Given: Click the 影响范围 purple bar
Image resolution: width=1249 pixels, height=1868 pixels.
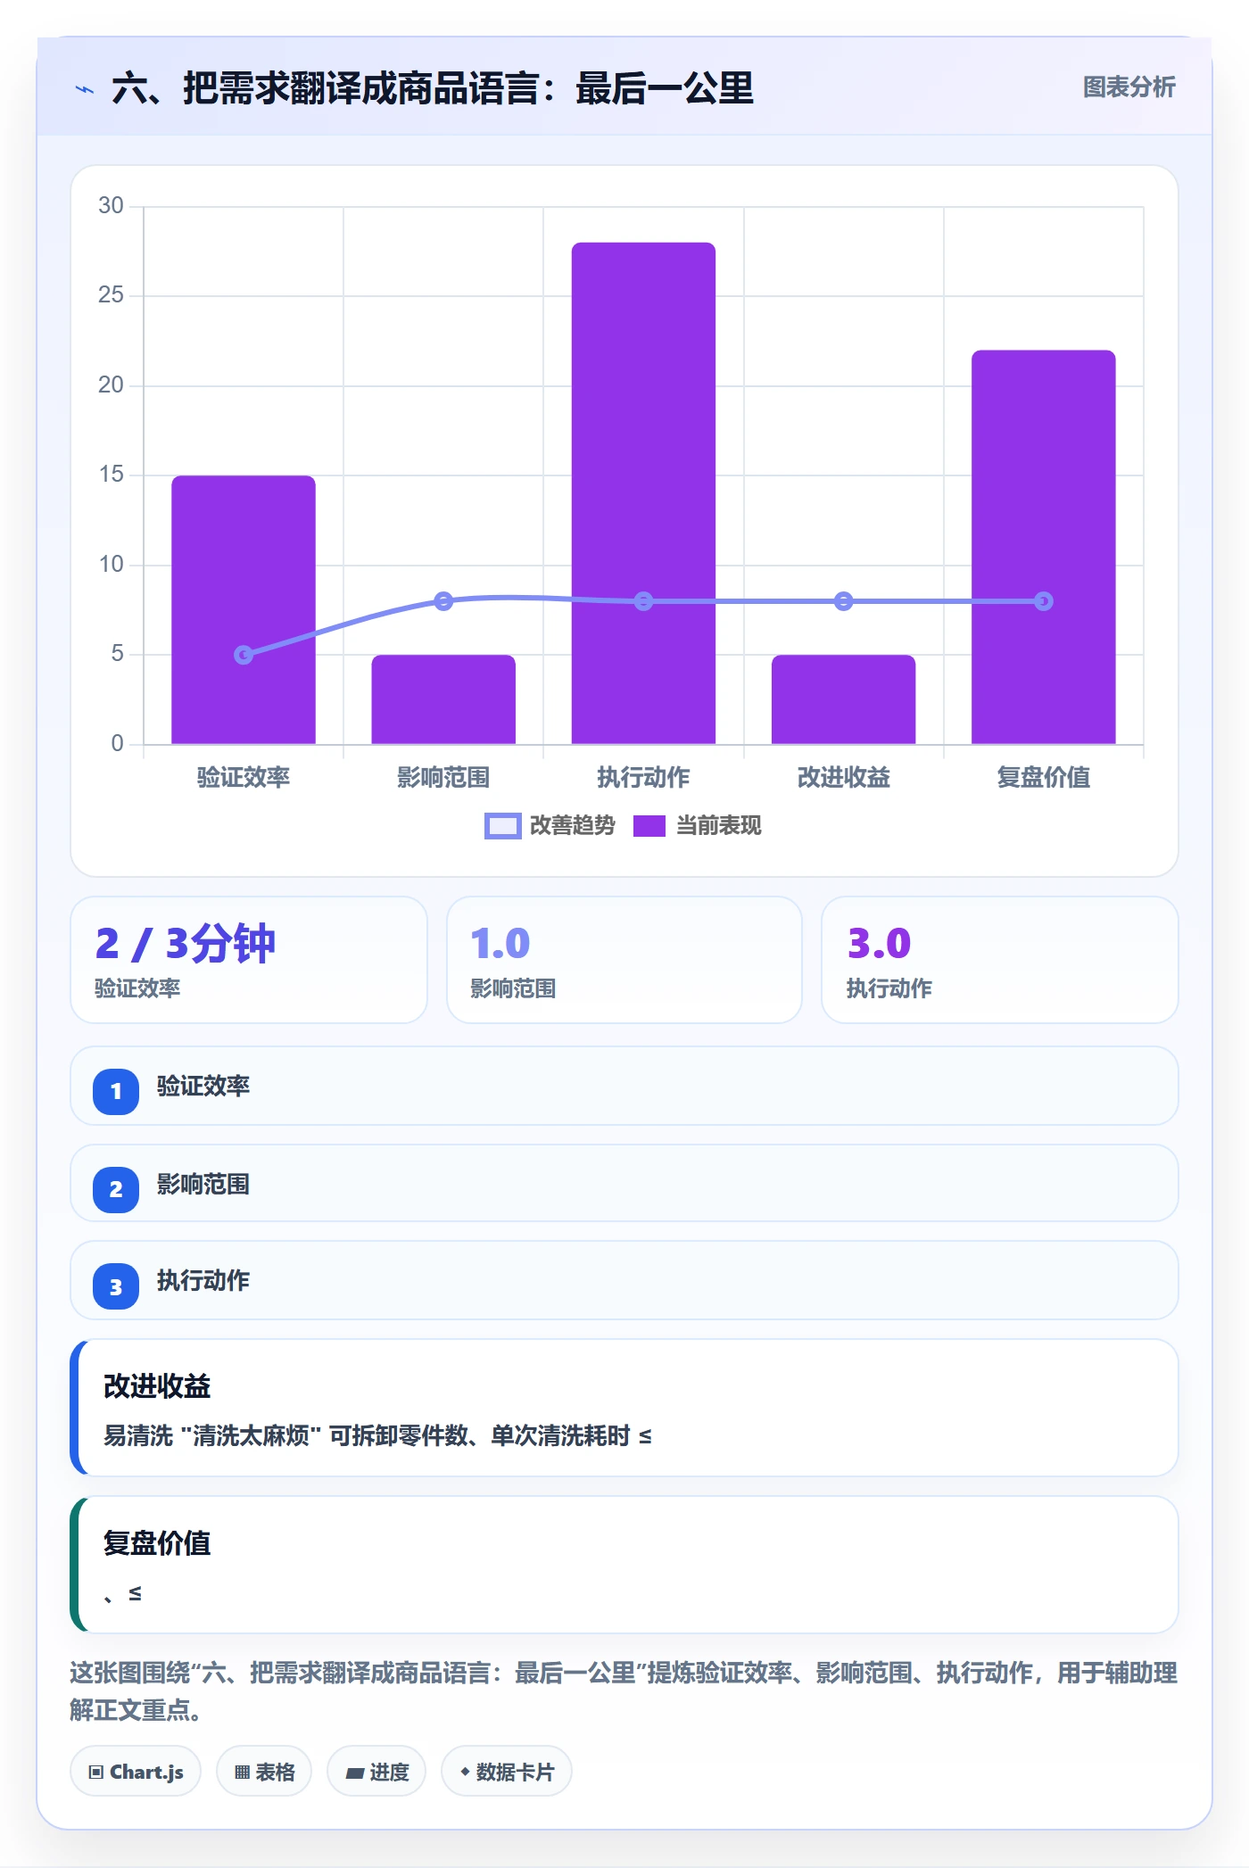Looking at the screenshot, I should pos(443,699).
